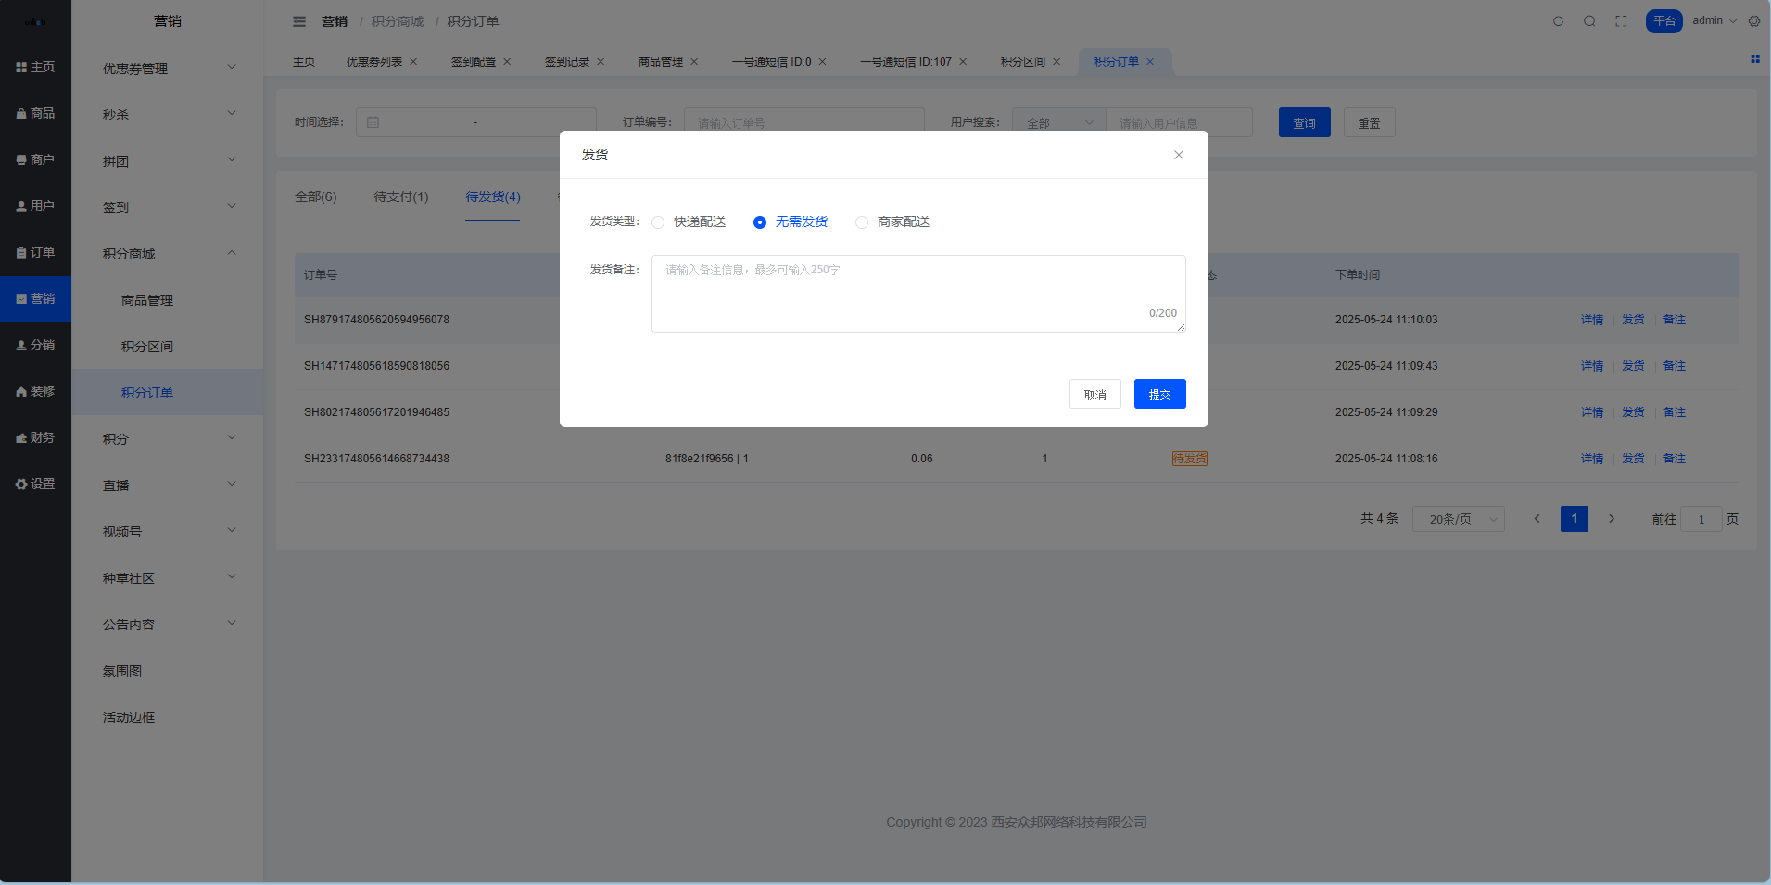The width and height of the screenshot is (1771, 885).
Task: Open the 20条/页 page size dropdown
Action: click(x=1458, y=519)
